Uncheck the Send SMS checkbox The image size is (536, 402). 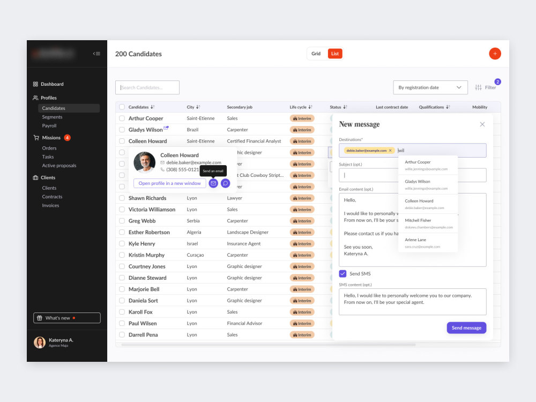343,273
